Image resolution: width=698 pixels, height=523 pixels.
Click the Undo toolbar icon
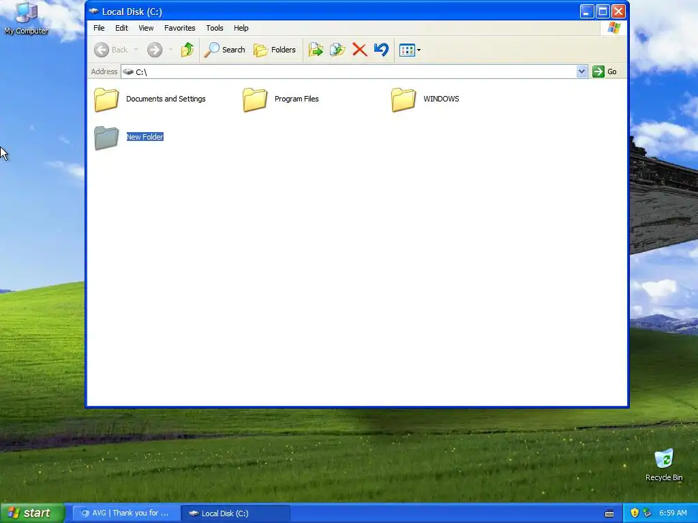tap(381, 50)
